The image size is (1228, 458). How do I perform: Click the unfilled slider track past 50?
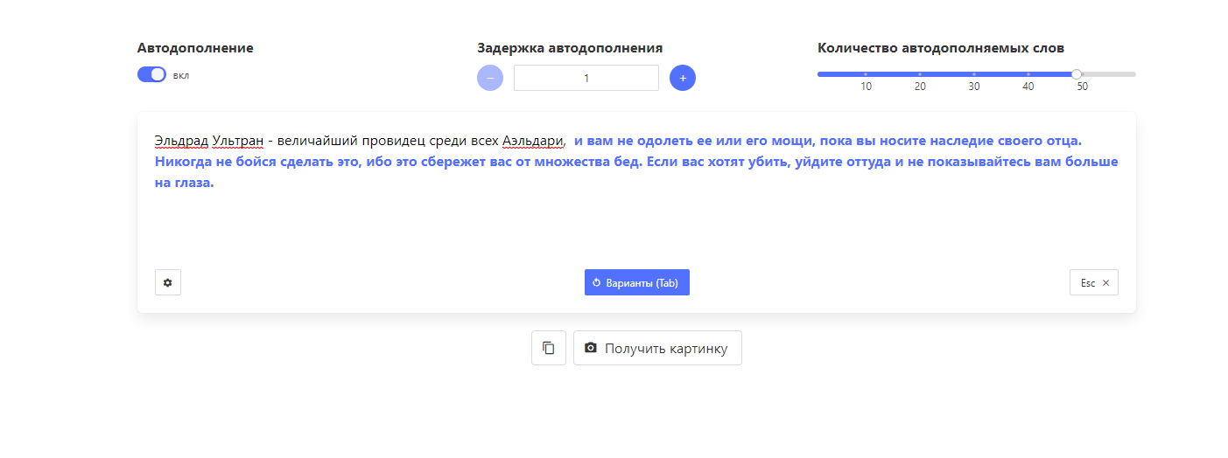pyautogui.click(x=1112, y=74)
